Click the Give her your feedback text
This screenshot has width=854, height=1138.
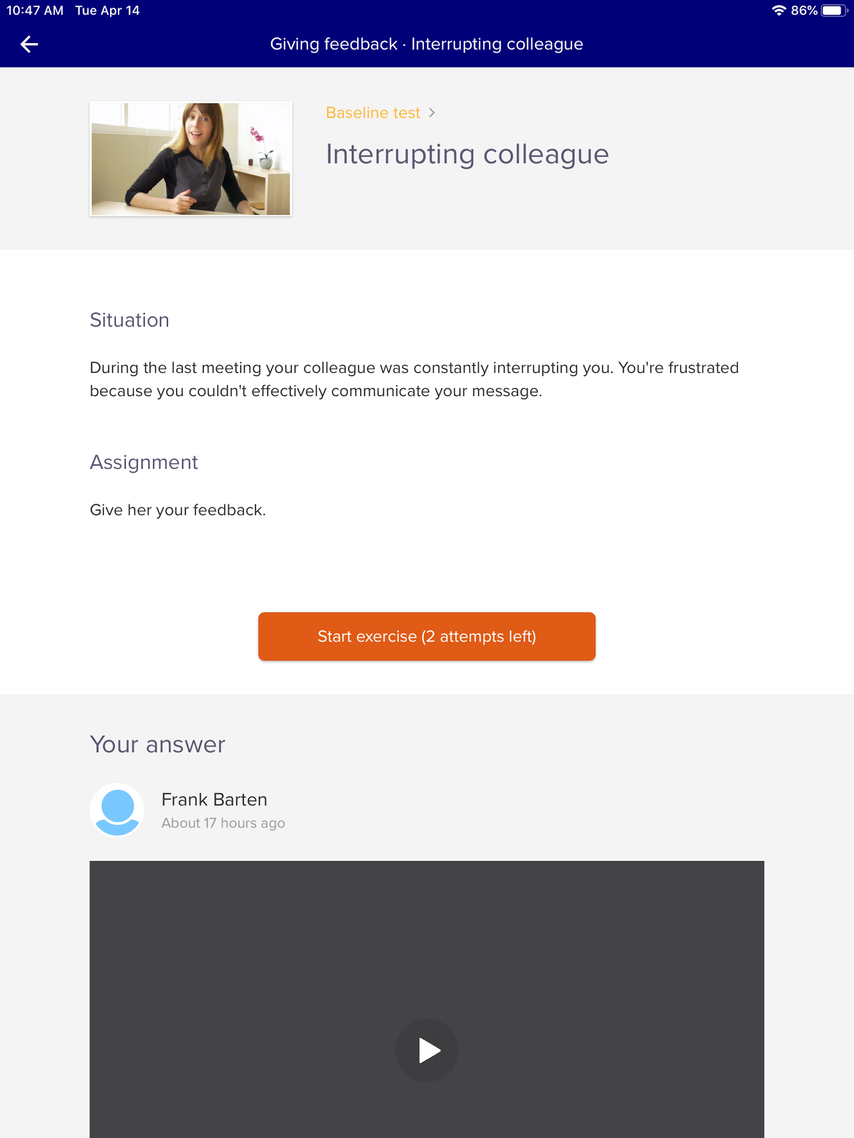pos(178,510)
